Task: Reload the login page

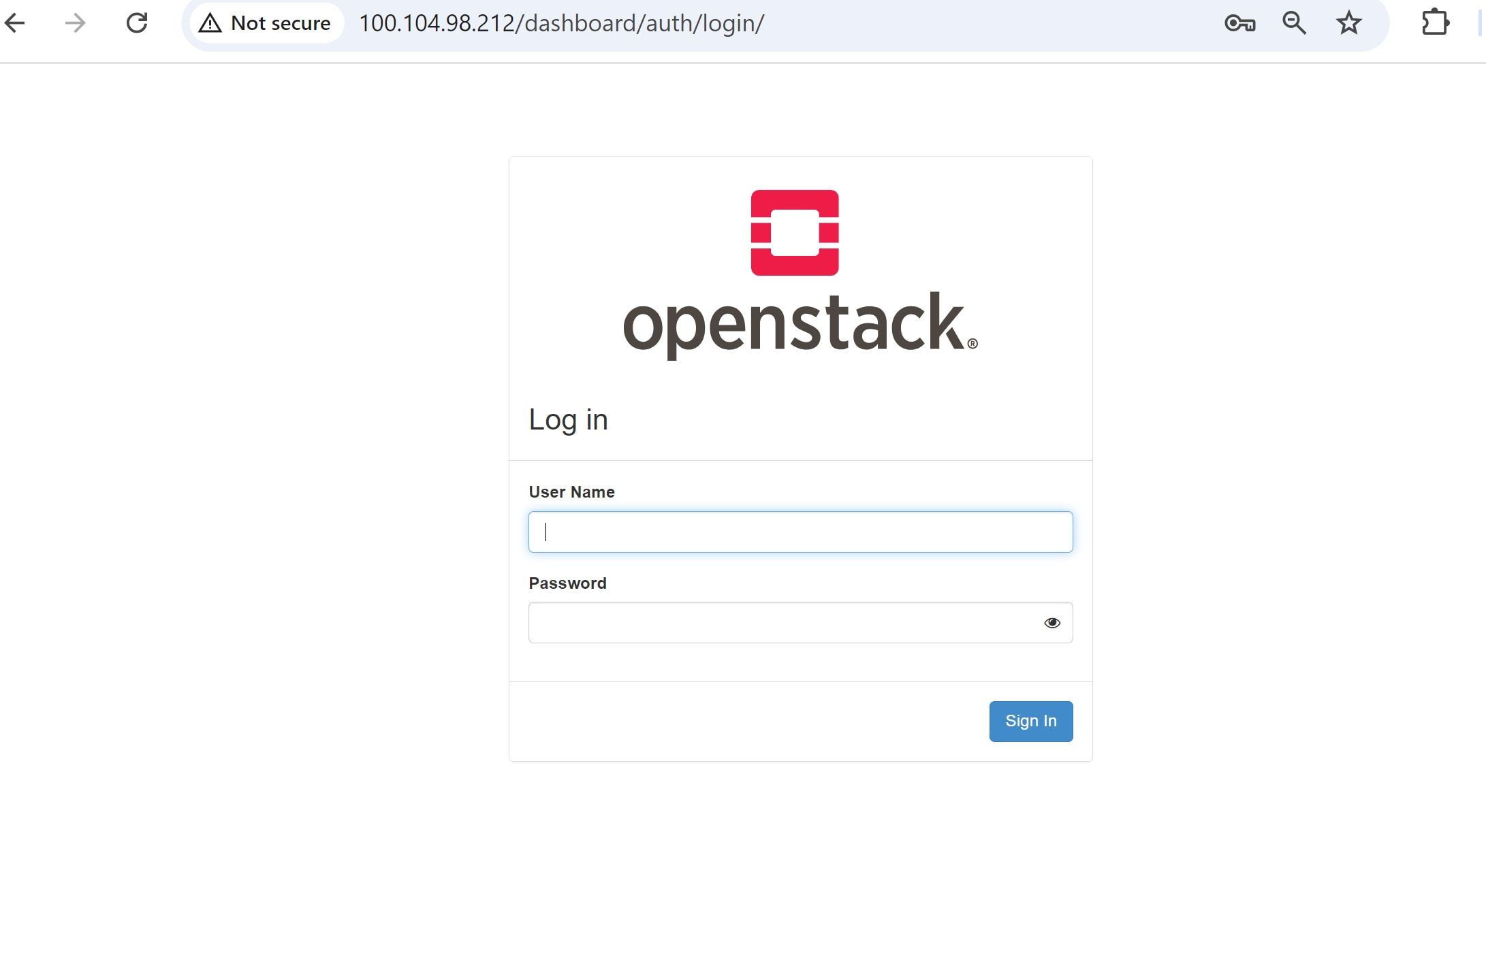Action: click(137, 23)
